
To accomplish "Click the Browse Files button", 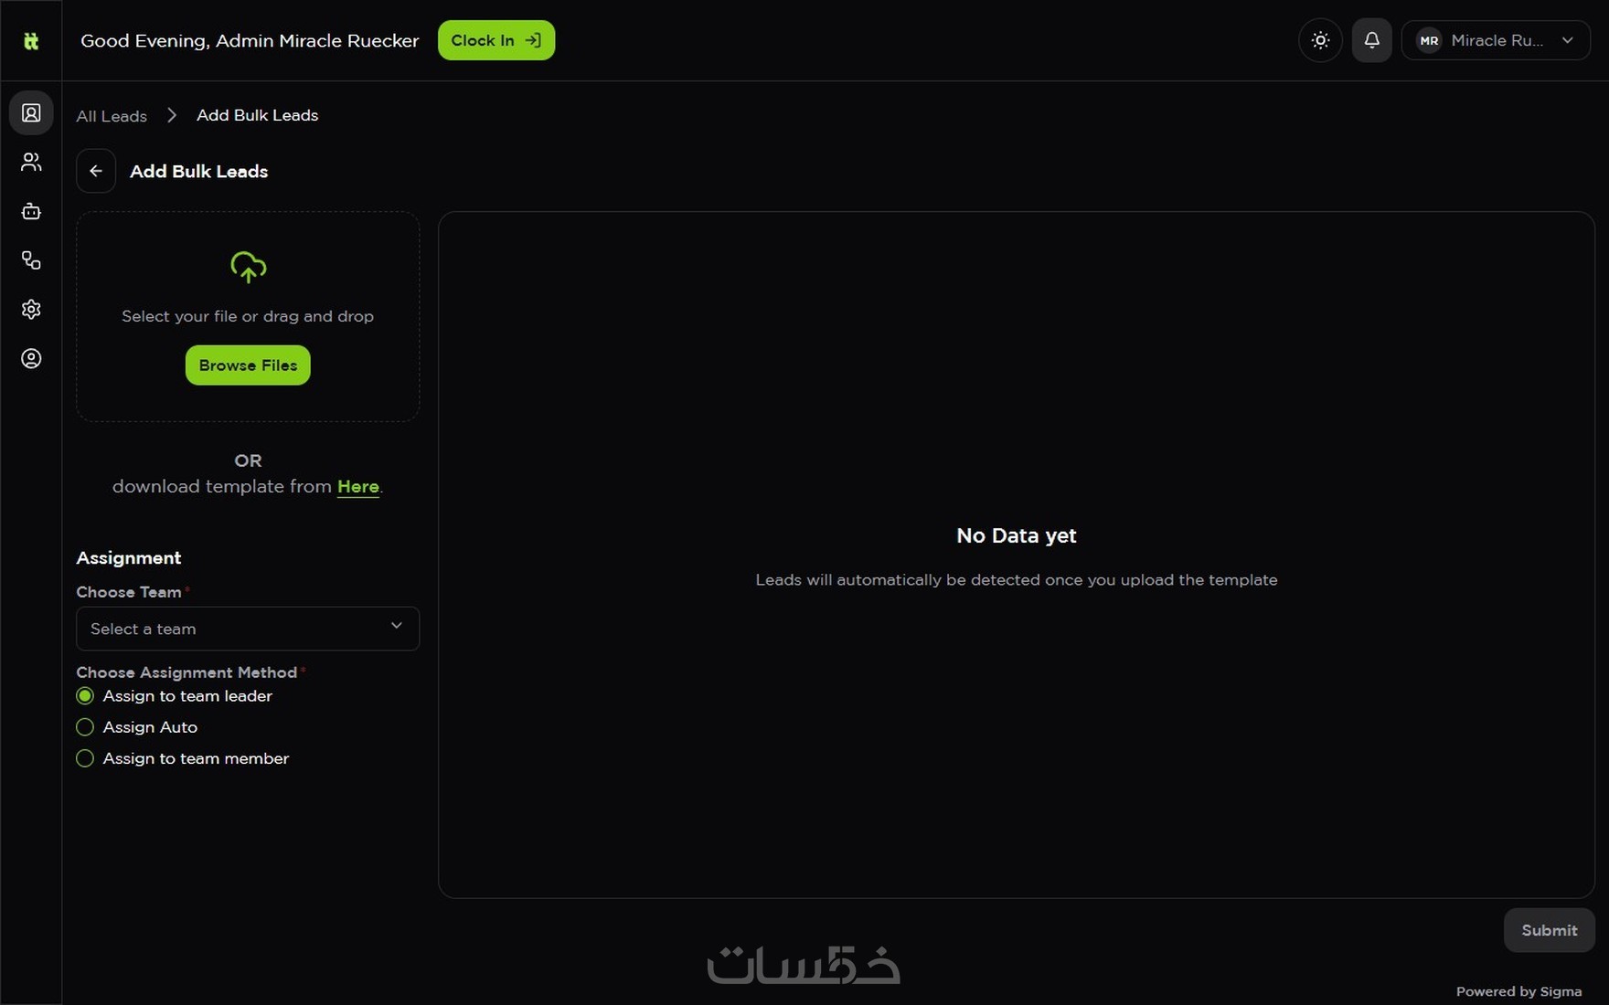I will coord(248,365).
